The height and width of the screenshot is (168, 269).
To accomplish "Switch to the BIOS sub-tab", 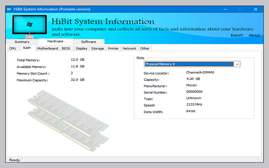I will point(66,49).
